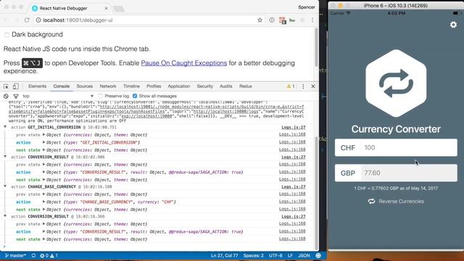The width and height of the screenshot is (464, 261).
Task: Open settings gear in Currency Converter app
Action: pyautogui.click(x=453, y=25)
